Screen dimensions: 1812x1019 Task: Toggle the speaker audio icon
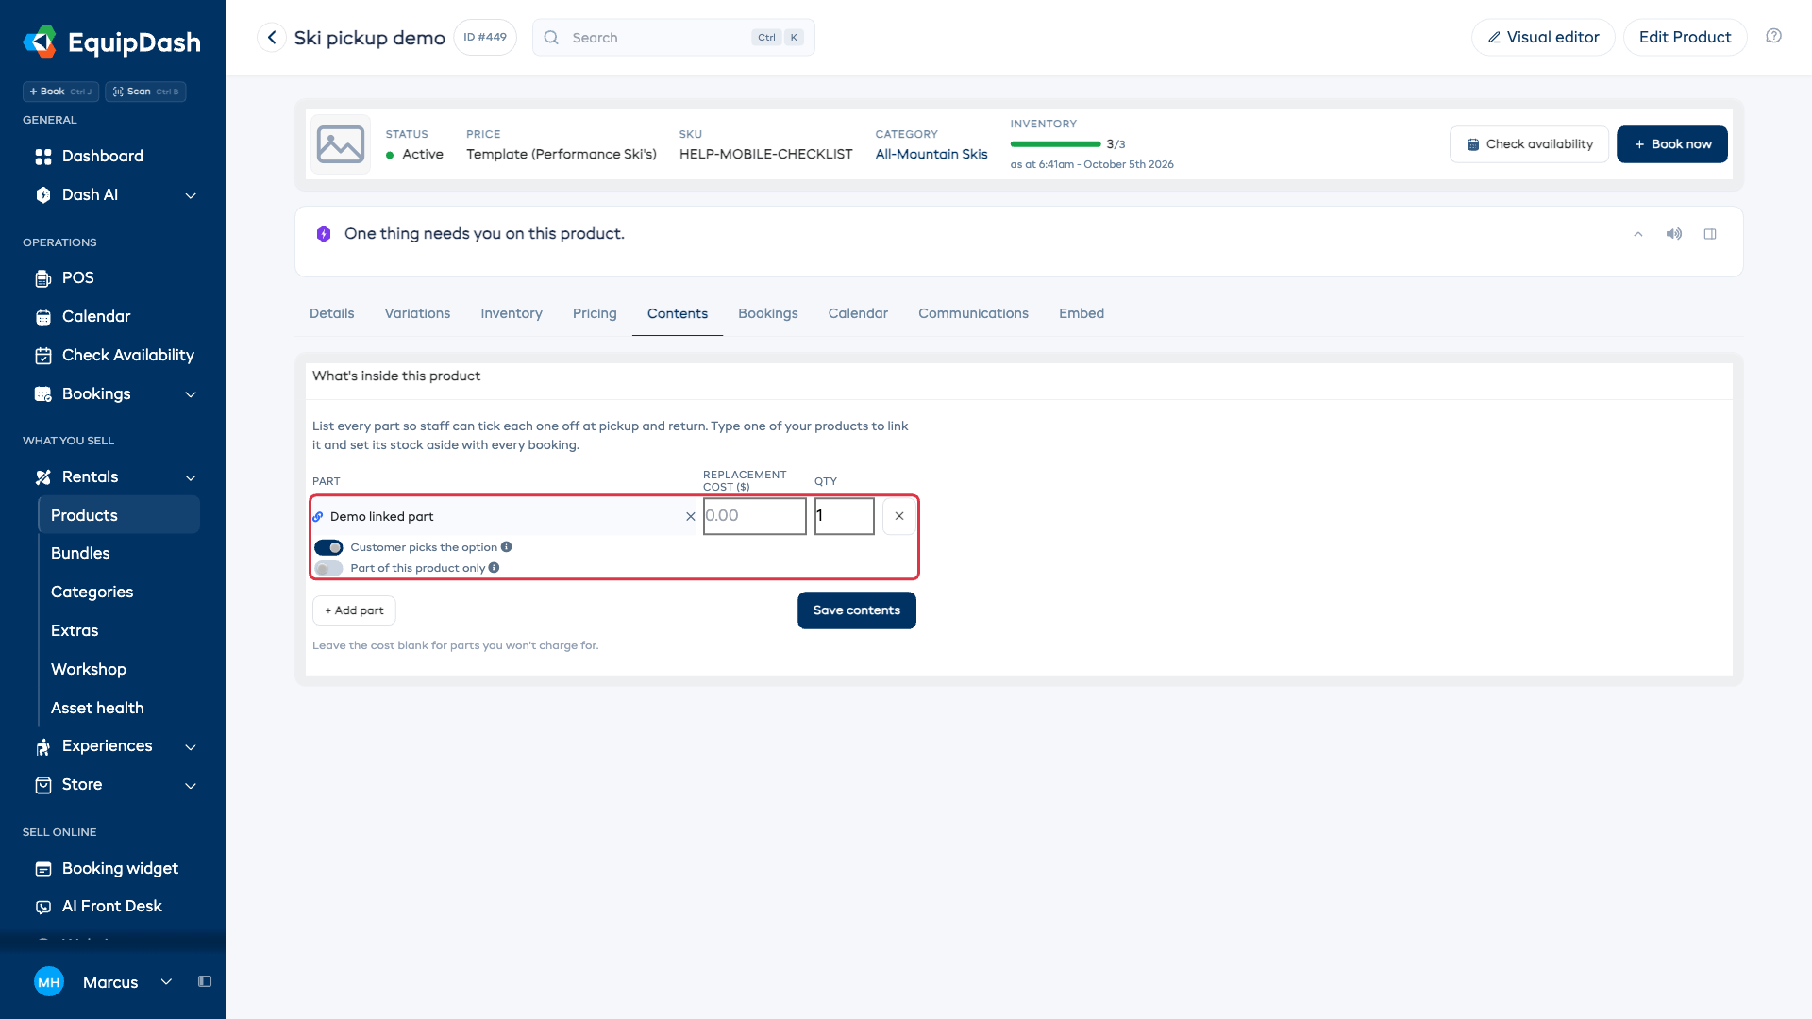(x=1674, y=234)
